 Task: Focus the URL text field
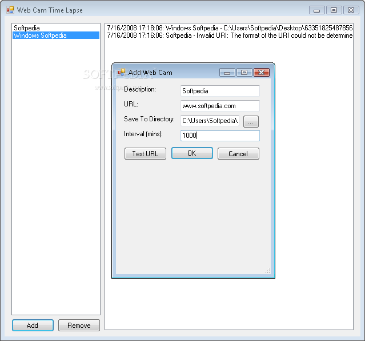(x=220, y=106)
